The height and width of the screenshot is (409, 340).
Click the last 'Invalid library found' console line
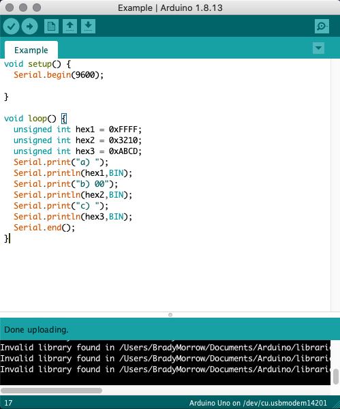tap(166, 369)
